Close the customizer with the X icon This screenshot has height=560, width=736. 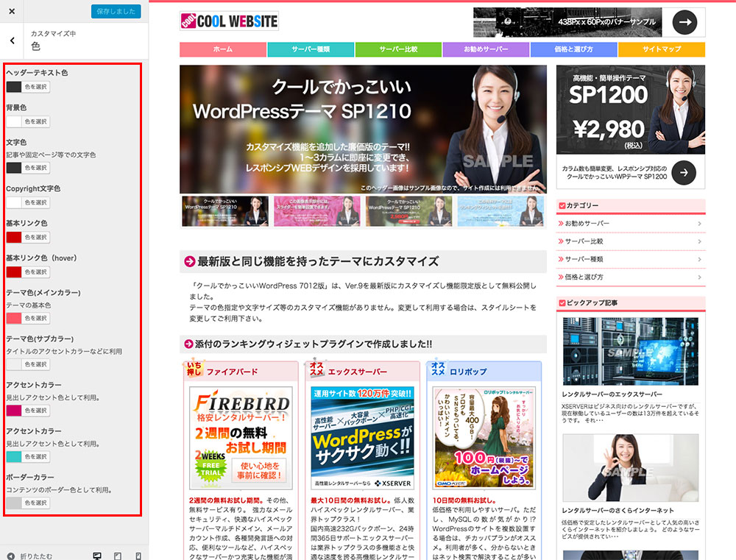tap(12, 11)
